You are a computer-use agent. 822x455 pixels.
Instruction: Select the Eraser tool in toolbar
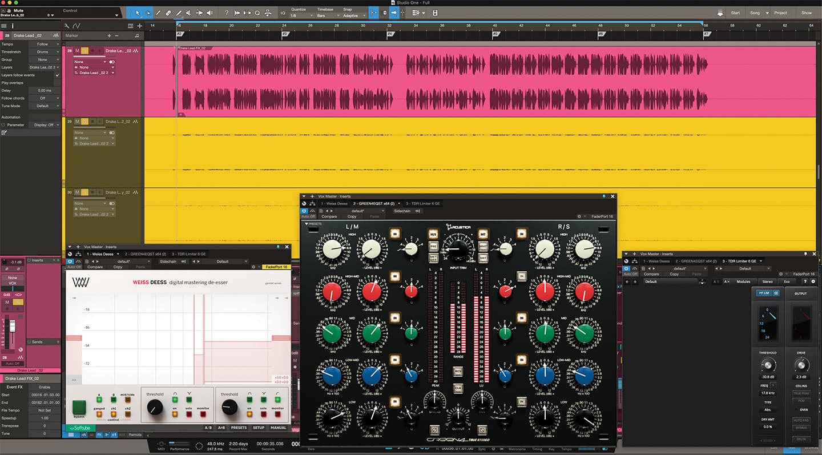(x=168, y=13)
